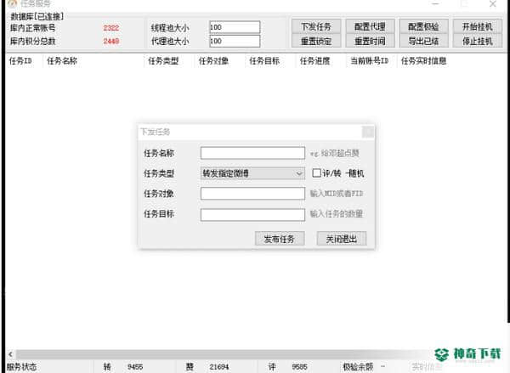The height and width of the screenshot is (373, 510).
Task: Click the app icon in title bar
Action: pos(13,3)
